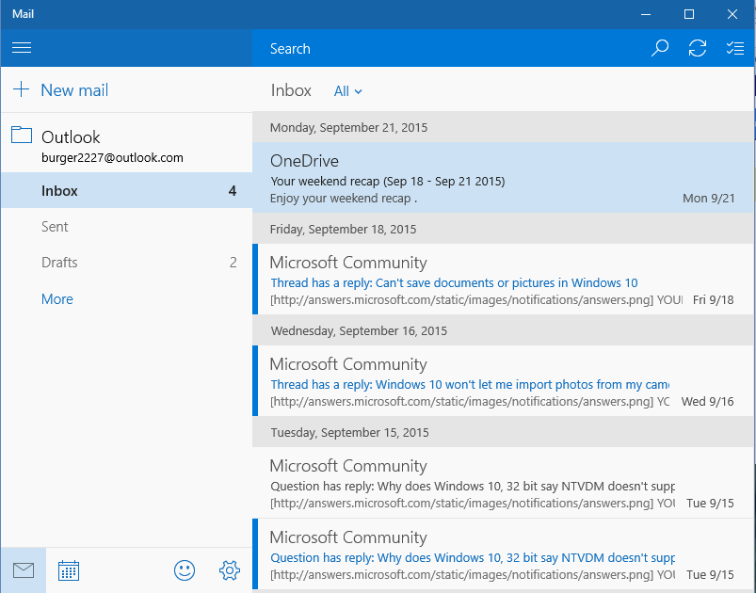This screenshot has width=756, height=593.
Task: Open the smiley feedback icon
Action: [185, 570]
